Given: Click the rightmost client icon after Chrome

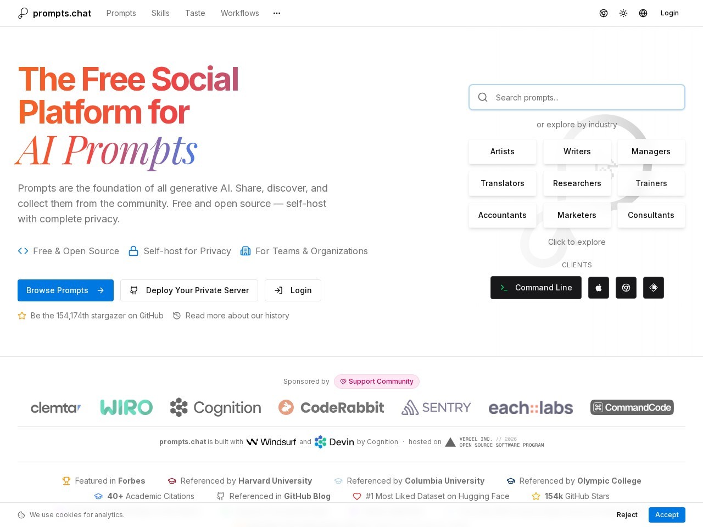Looking at the screenshot, I should (654, 288).
